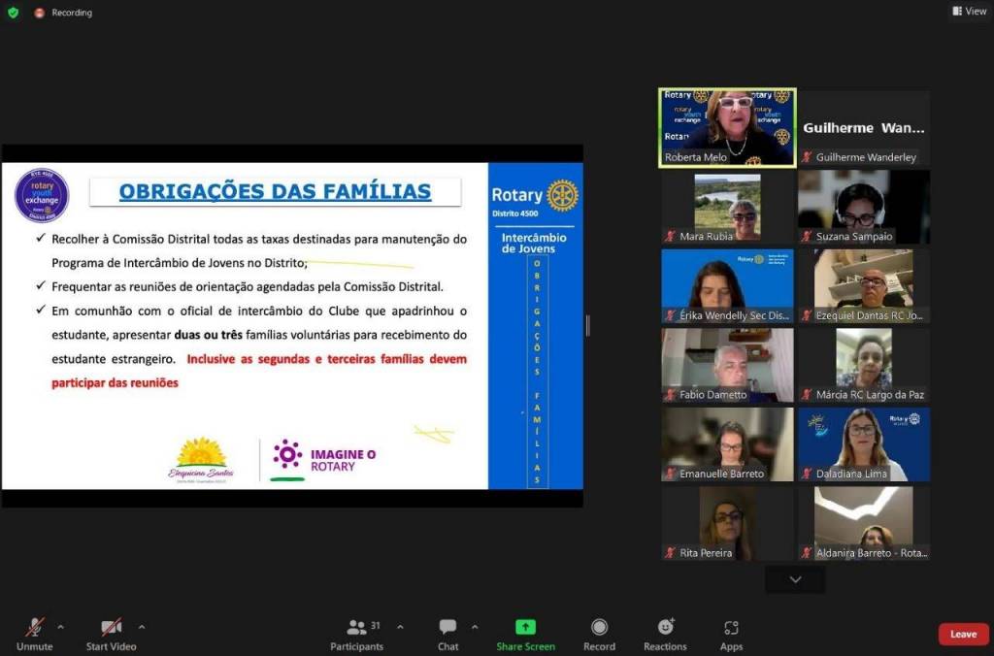Select Fabio Dametto's video thumbnail
994x656 pixels.
coord(727,365)
